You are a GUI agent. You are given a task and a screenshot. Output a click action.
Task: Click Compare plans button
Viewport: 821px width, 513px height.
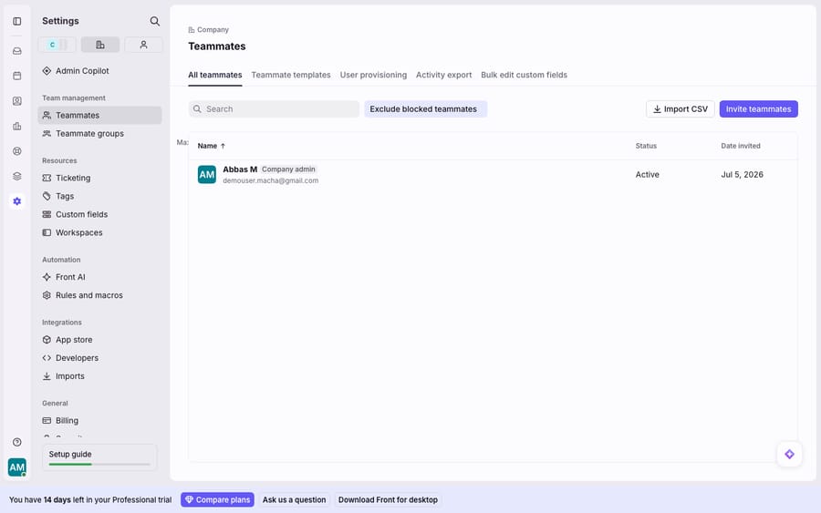217,500
